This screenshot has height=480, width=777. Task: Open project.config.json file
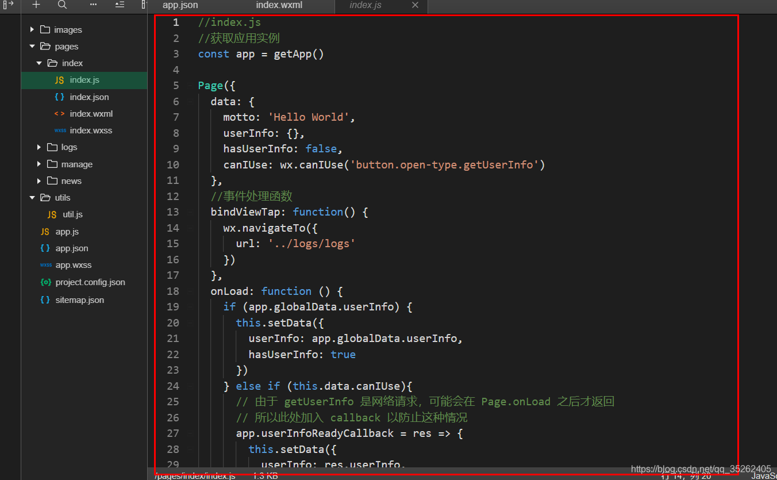click(x=90, y=282)
